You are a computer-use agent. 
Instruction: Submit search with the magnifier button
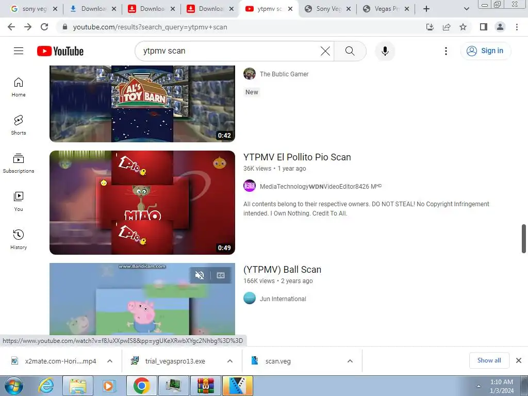350,51
